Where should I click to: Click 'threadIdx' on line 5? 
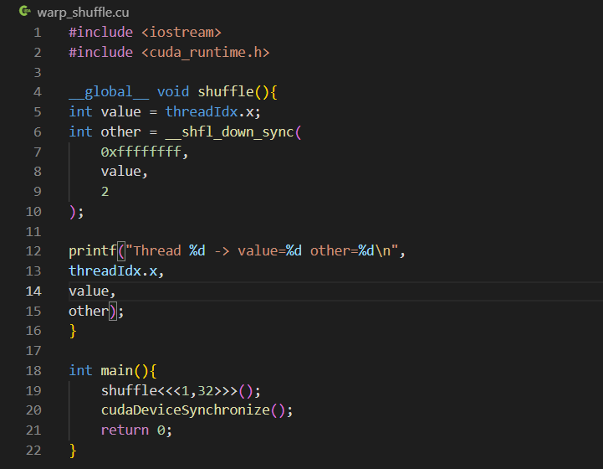click(x=202, y=112)
